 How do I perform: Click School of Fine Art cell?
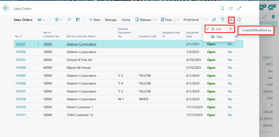(x=79, y=60)
